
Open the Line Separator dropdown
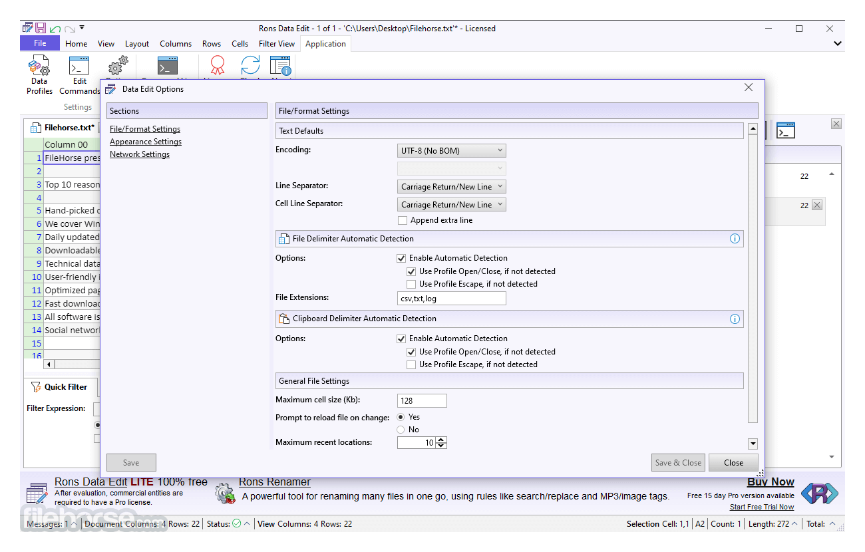tap(452, 187)
